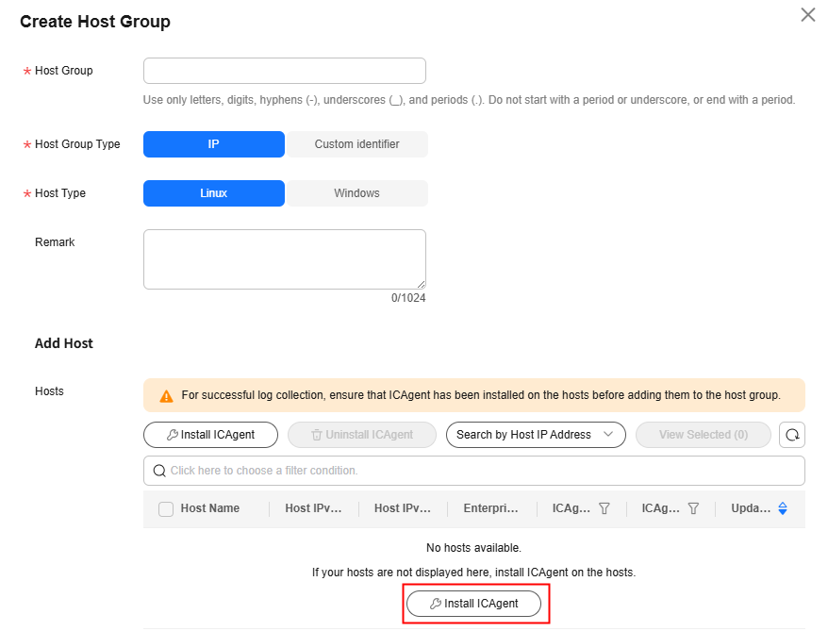This screenshot has width=828, height=631.
Task: Select IP as host group type
Action: point(214,144)
